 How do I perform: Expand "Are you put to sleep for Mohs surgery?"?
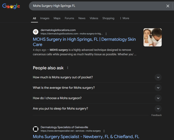pyautogui.click(x=158, y=108)
